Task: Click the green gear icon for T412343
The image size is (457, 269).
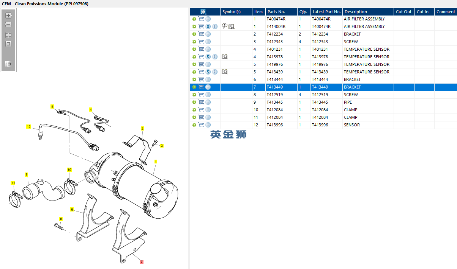Action: click(194, 42)
